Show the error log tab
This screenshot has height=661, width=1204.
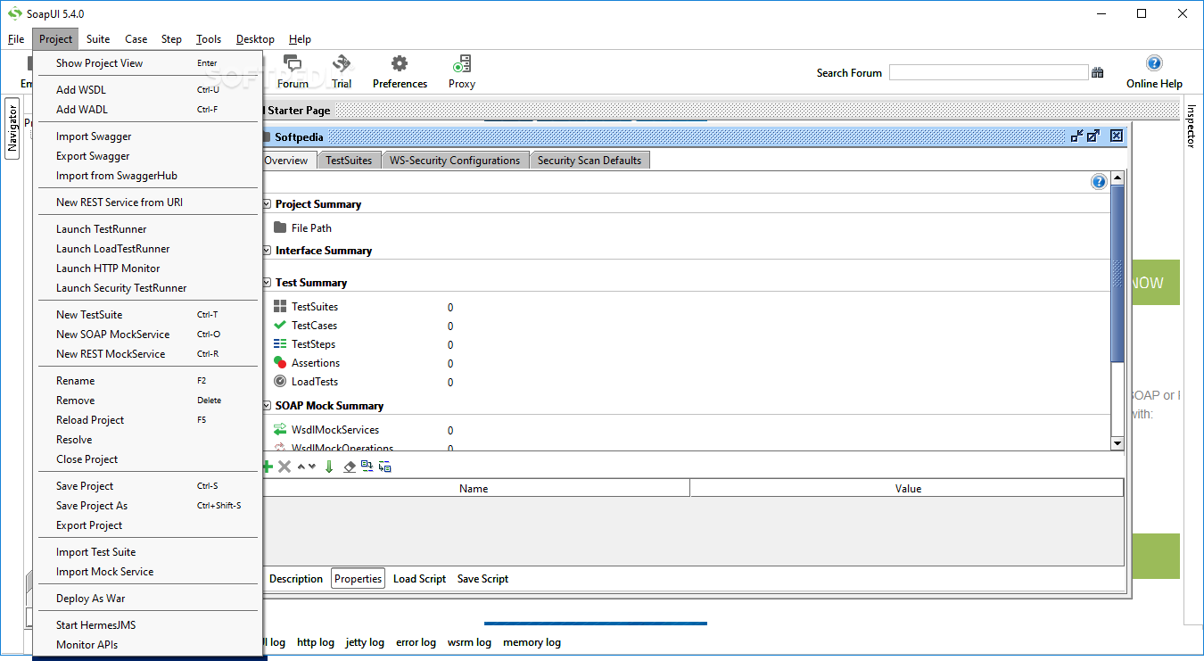[x=416, y=641]
